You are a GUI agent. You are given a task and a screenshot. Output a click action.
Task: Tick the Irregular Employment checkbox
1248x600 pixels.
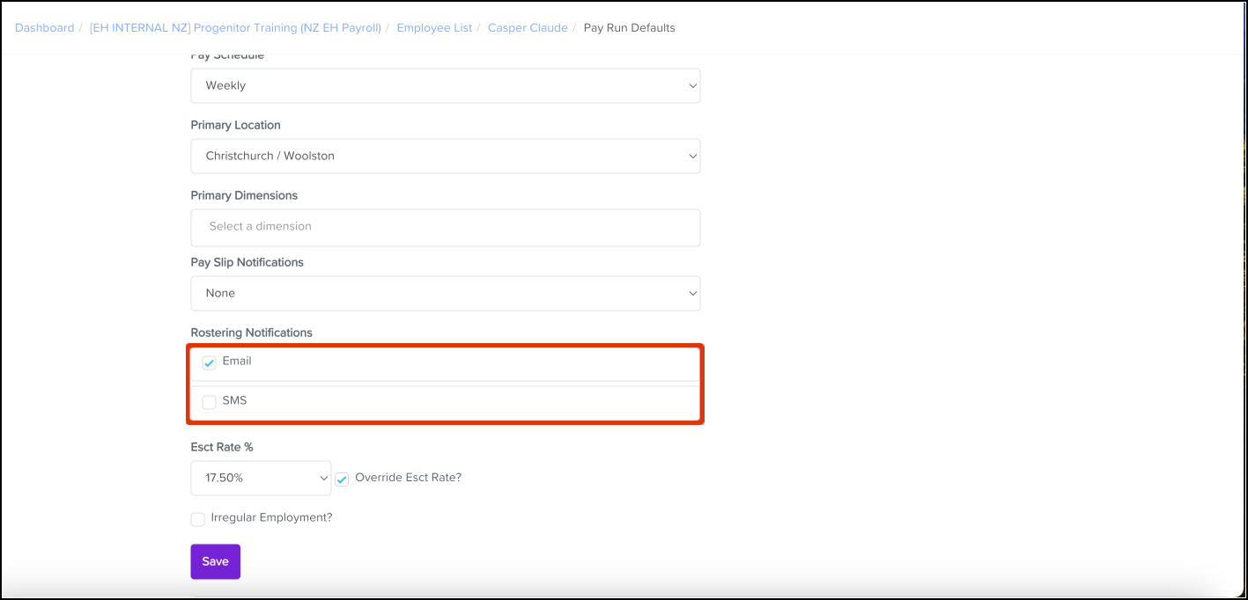pyautogui.click(x=198, y=519)
